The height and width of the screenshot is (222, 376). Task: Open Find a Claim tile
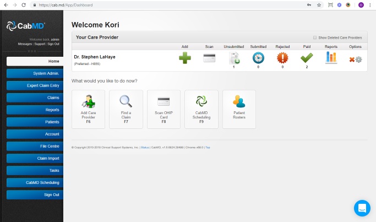tap(126, 109)
